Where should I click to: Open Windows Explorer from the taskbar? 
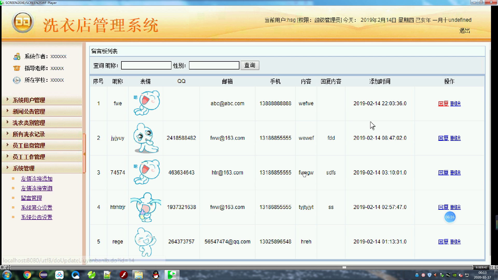[139, 275]
